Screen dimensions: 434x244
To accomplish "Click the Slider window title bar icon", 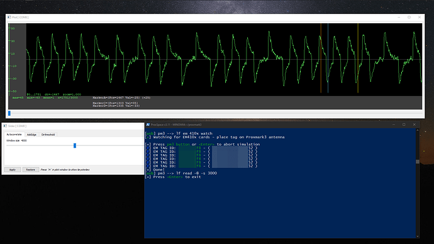I will [5, 126].
